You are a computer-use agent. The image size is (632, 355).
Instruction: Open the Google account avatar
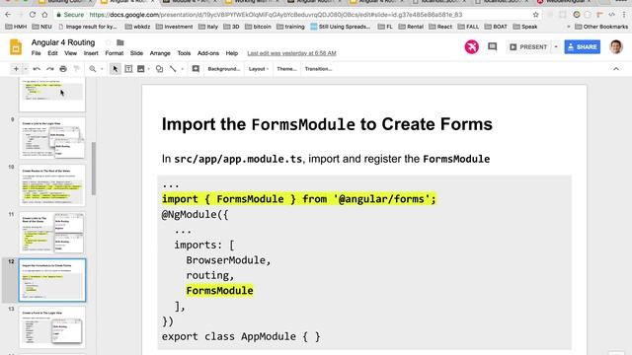pos(616,46)
